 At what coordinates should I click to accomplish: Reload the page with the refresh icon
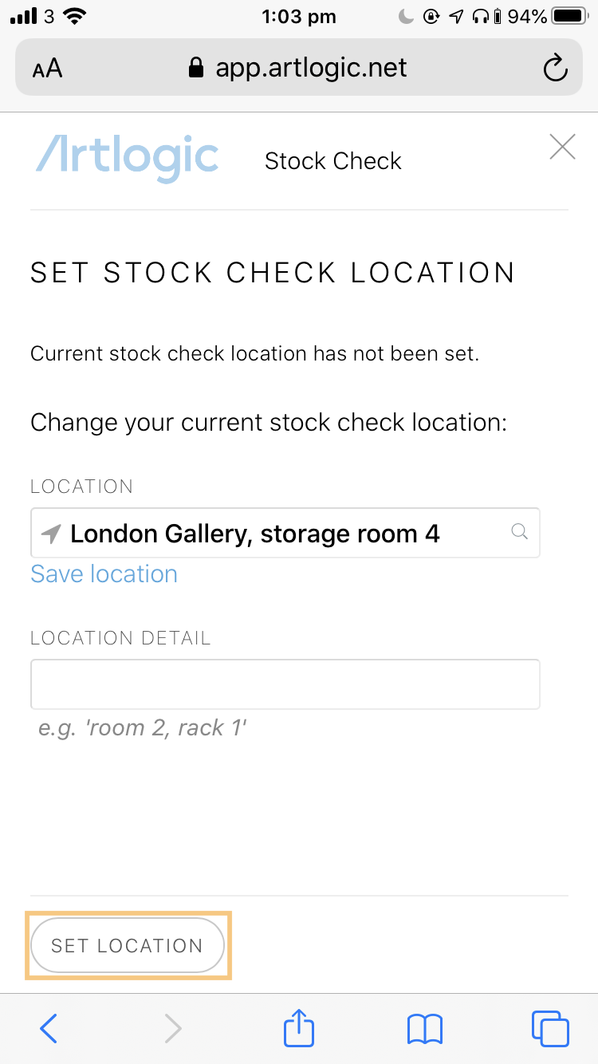[x=555, y=69]
